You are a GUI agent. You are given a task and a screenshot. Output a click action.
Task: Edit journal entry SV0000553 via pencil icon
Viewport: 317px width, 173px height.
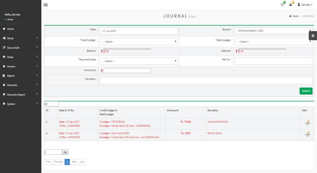tap(307, 134)
